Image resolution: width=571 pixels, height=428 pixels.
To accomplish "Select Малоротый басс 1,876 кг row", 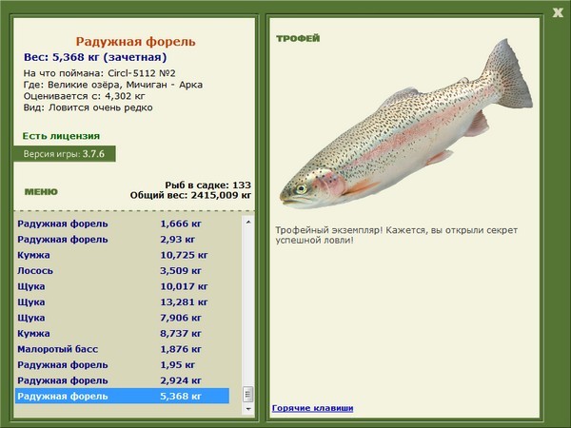I will (122, 349).
